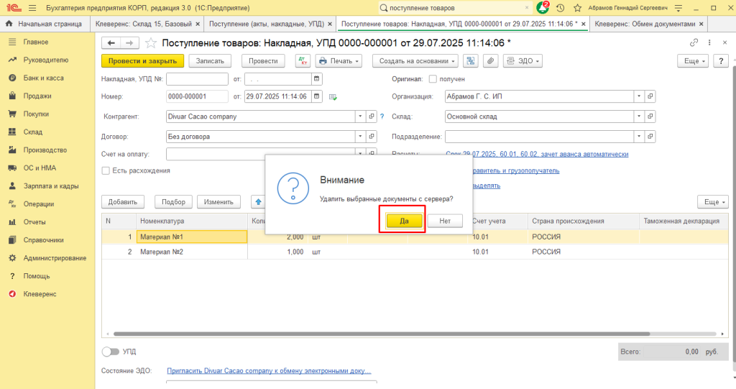Open "Зарплата и кадры" in the sidebar

click(x=50, y=186)
